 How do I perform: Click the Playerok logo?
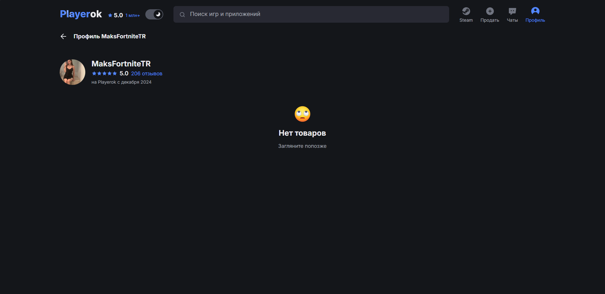pyautogui.click(x=81, y=14)
